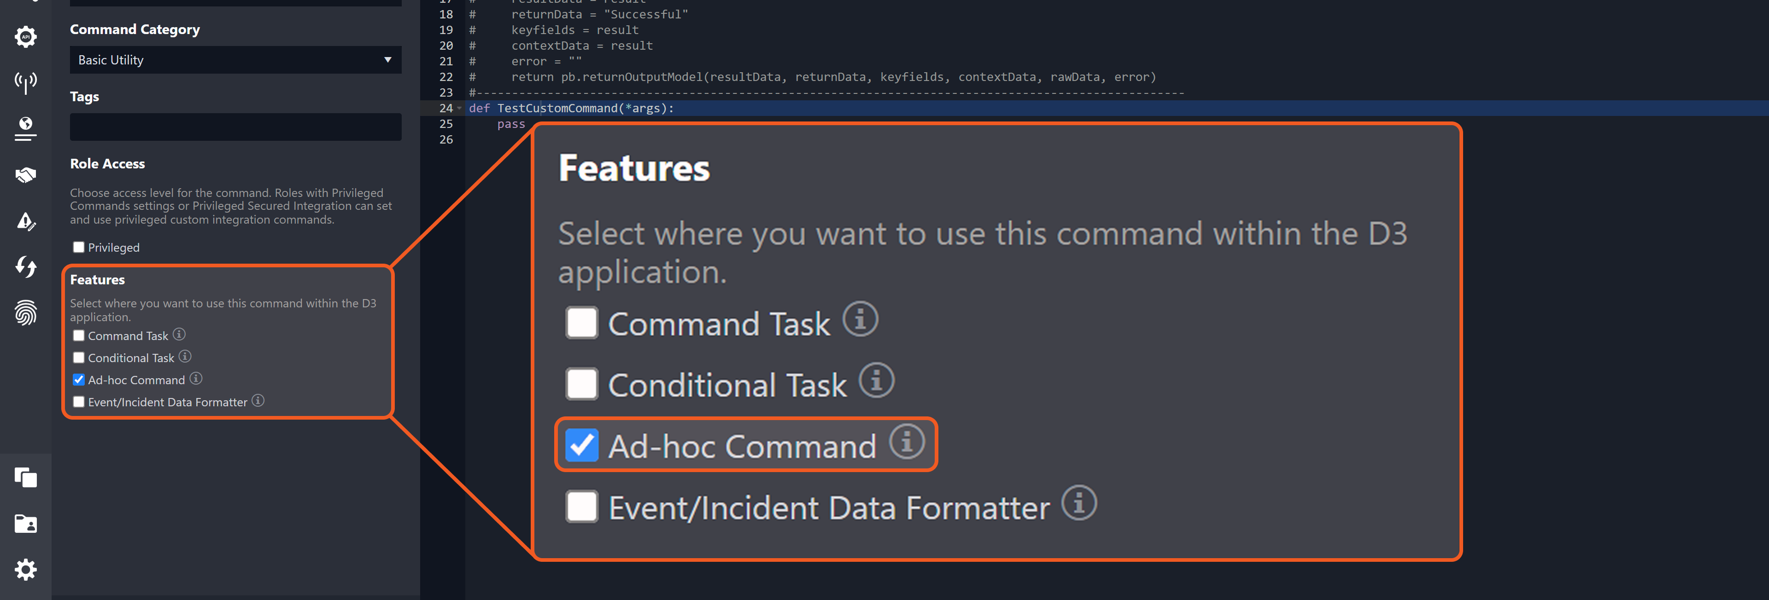Open the handshake icon in sidebar
The image size is (1769, 600).
(x=25, y=175)
